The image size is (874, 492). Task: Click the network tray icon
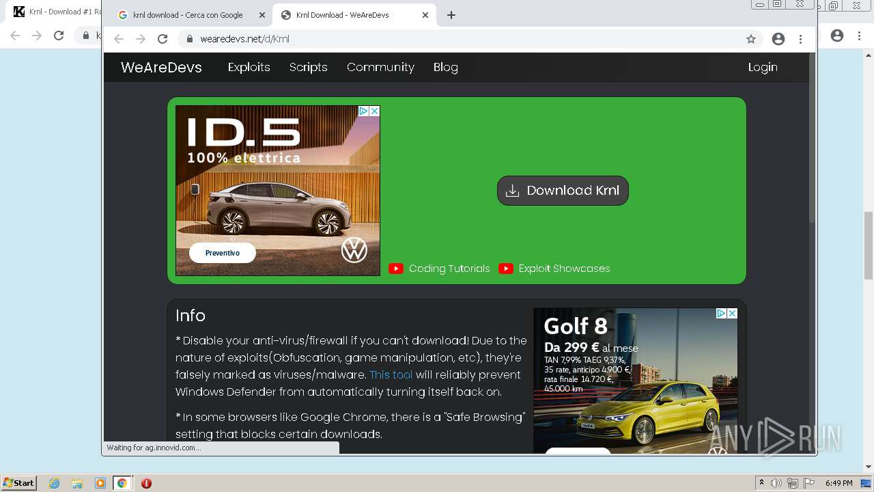[793, 483]
